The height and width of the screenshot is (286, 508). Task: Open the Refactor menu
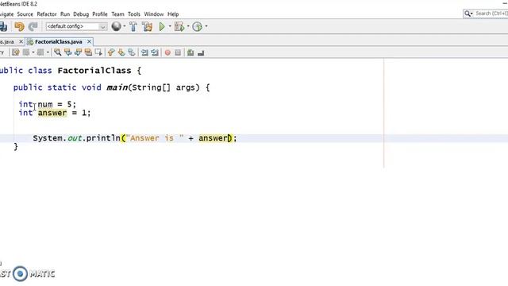point(47,14)
